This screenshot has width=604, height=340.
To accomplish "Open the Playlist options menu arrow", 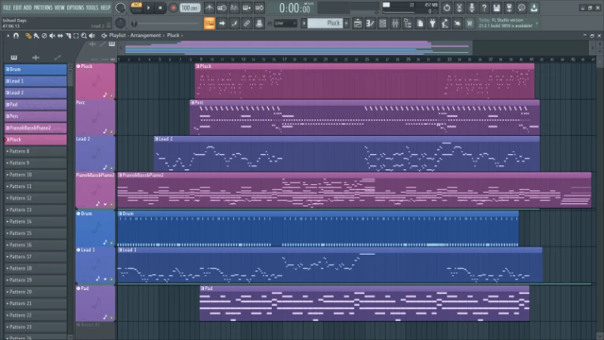I will click(x=8, y=36).
